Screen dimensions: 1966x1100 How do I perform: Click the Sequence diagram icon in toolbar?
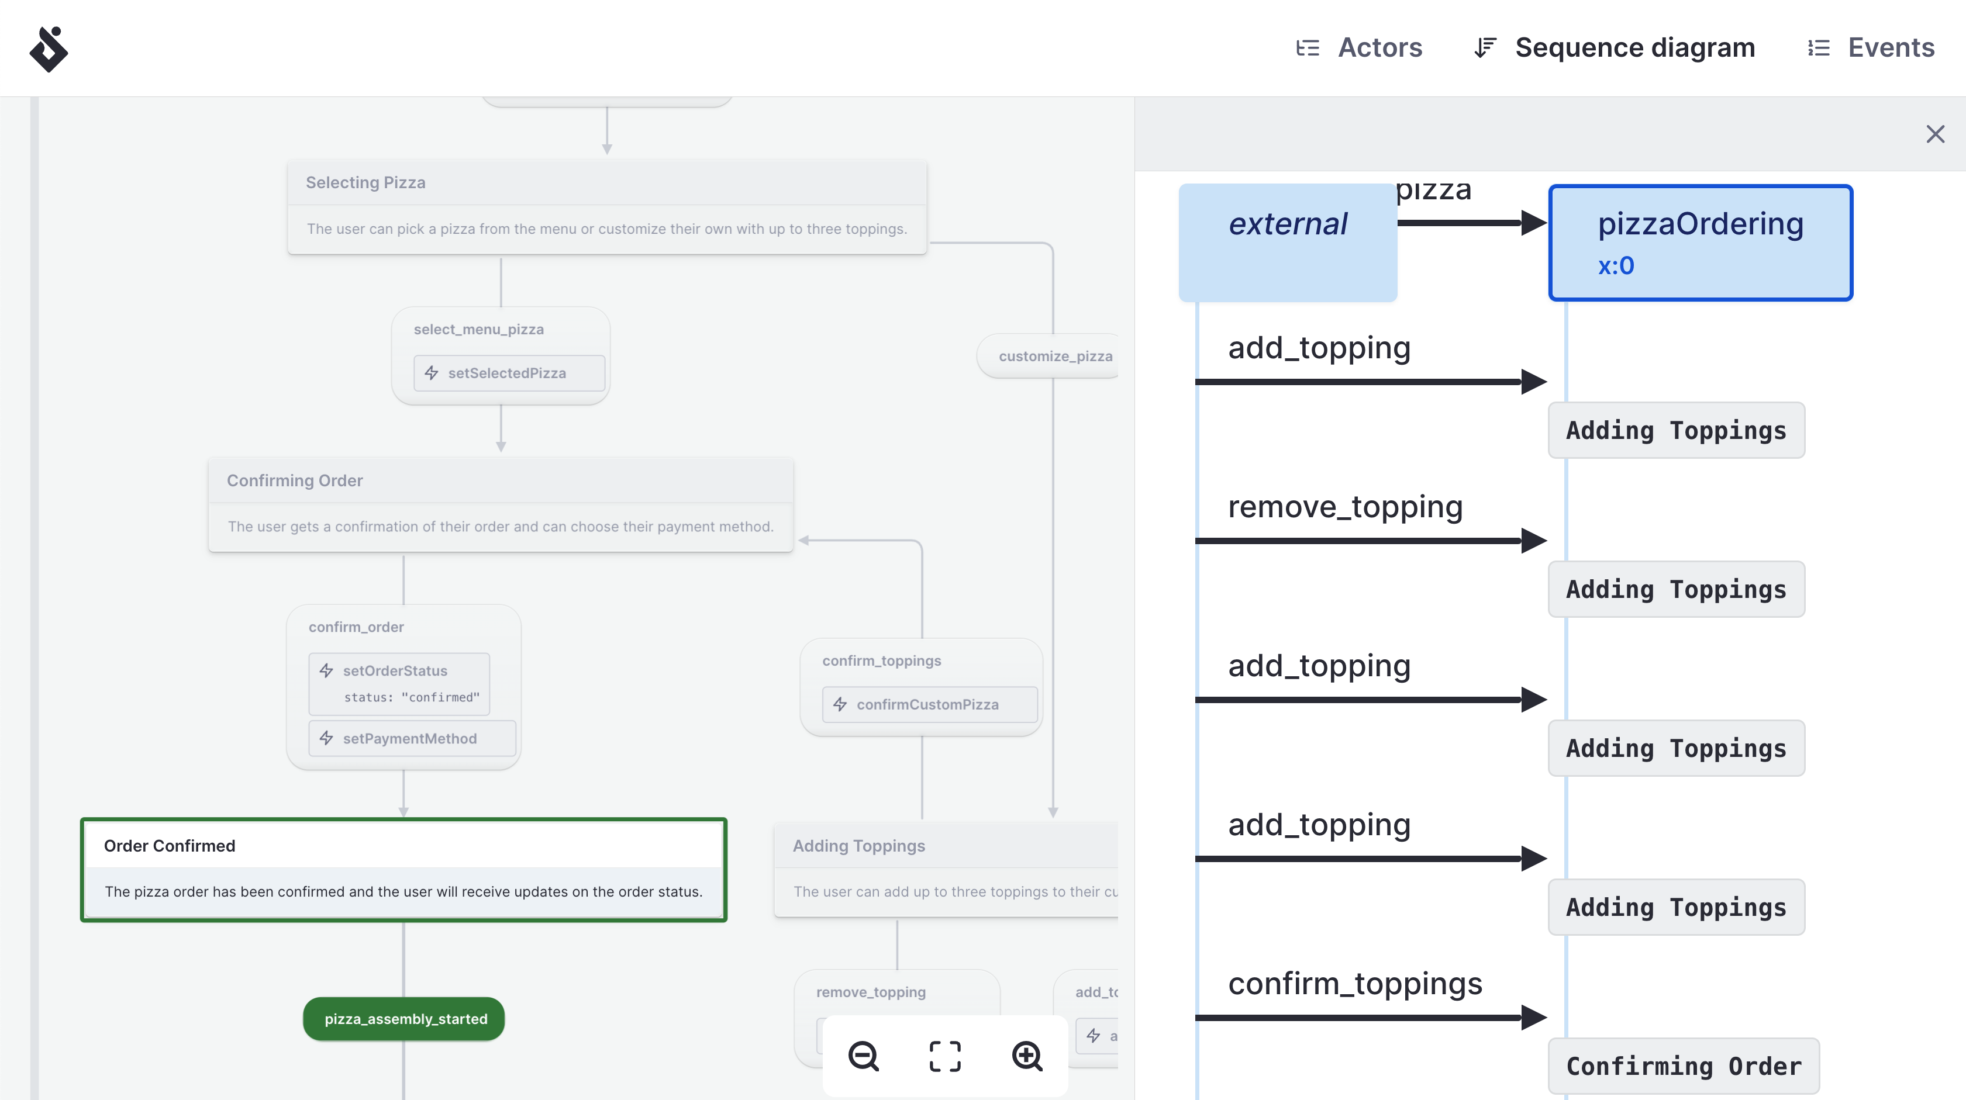pos(1482,47)
